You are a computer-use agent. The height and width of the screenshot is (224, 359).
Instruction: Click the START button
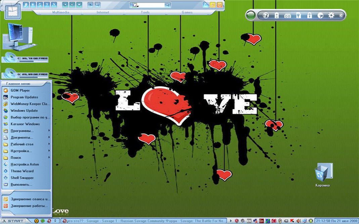pyautogui.click(x=13, y=221)
